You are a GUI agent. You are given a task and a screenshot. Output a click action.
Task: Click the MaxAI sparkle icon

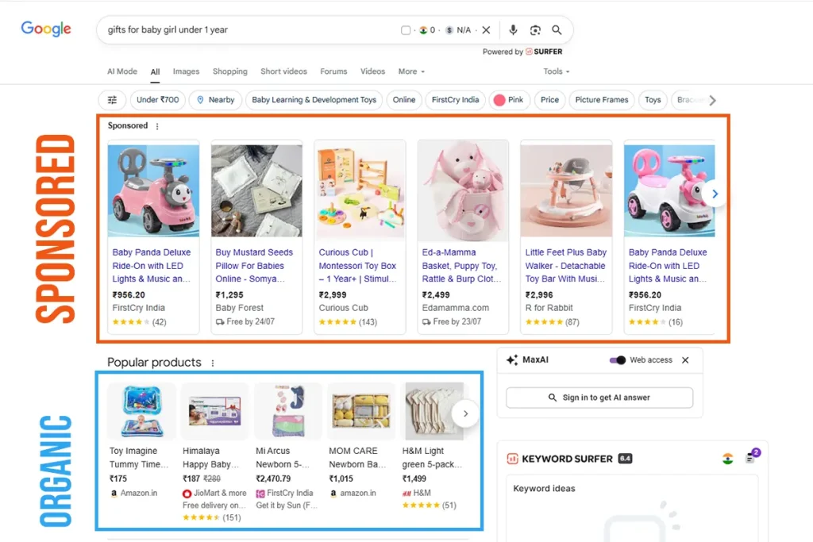[512, 359]
